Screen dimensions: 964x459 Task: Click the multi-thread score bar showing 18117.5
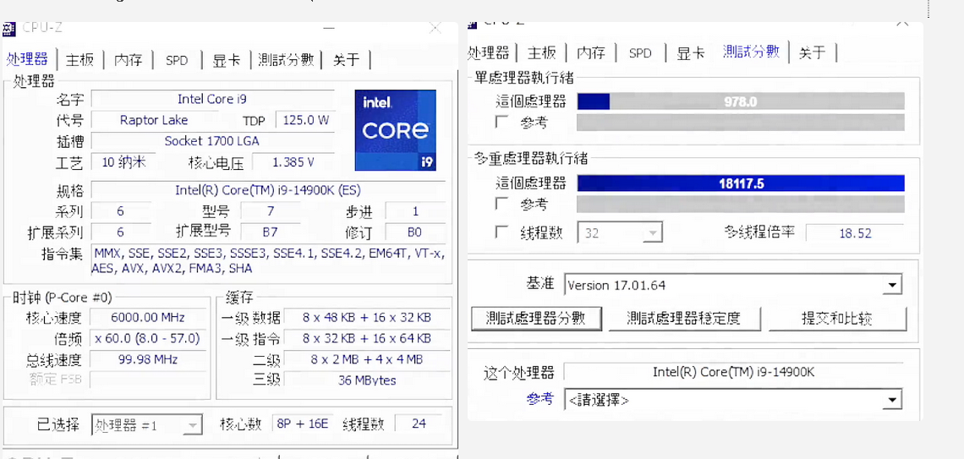click(x=740, y=183)
